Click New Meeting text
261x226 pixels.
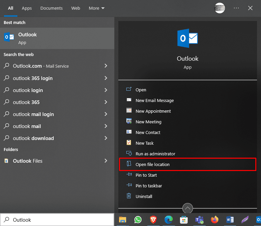(148, 122)
